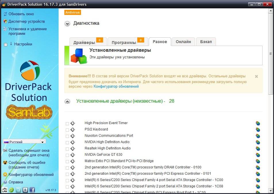This screenshot has height=194, width=274.
Task: Check the NVIDIA GeForce GT 630 checkbox
Action: coord(67,155)
